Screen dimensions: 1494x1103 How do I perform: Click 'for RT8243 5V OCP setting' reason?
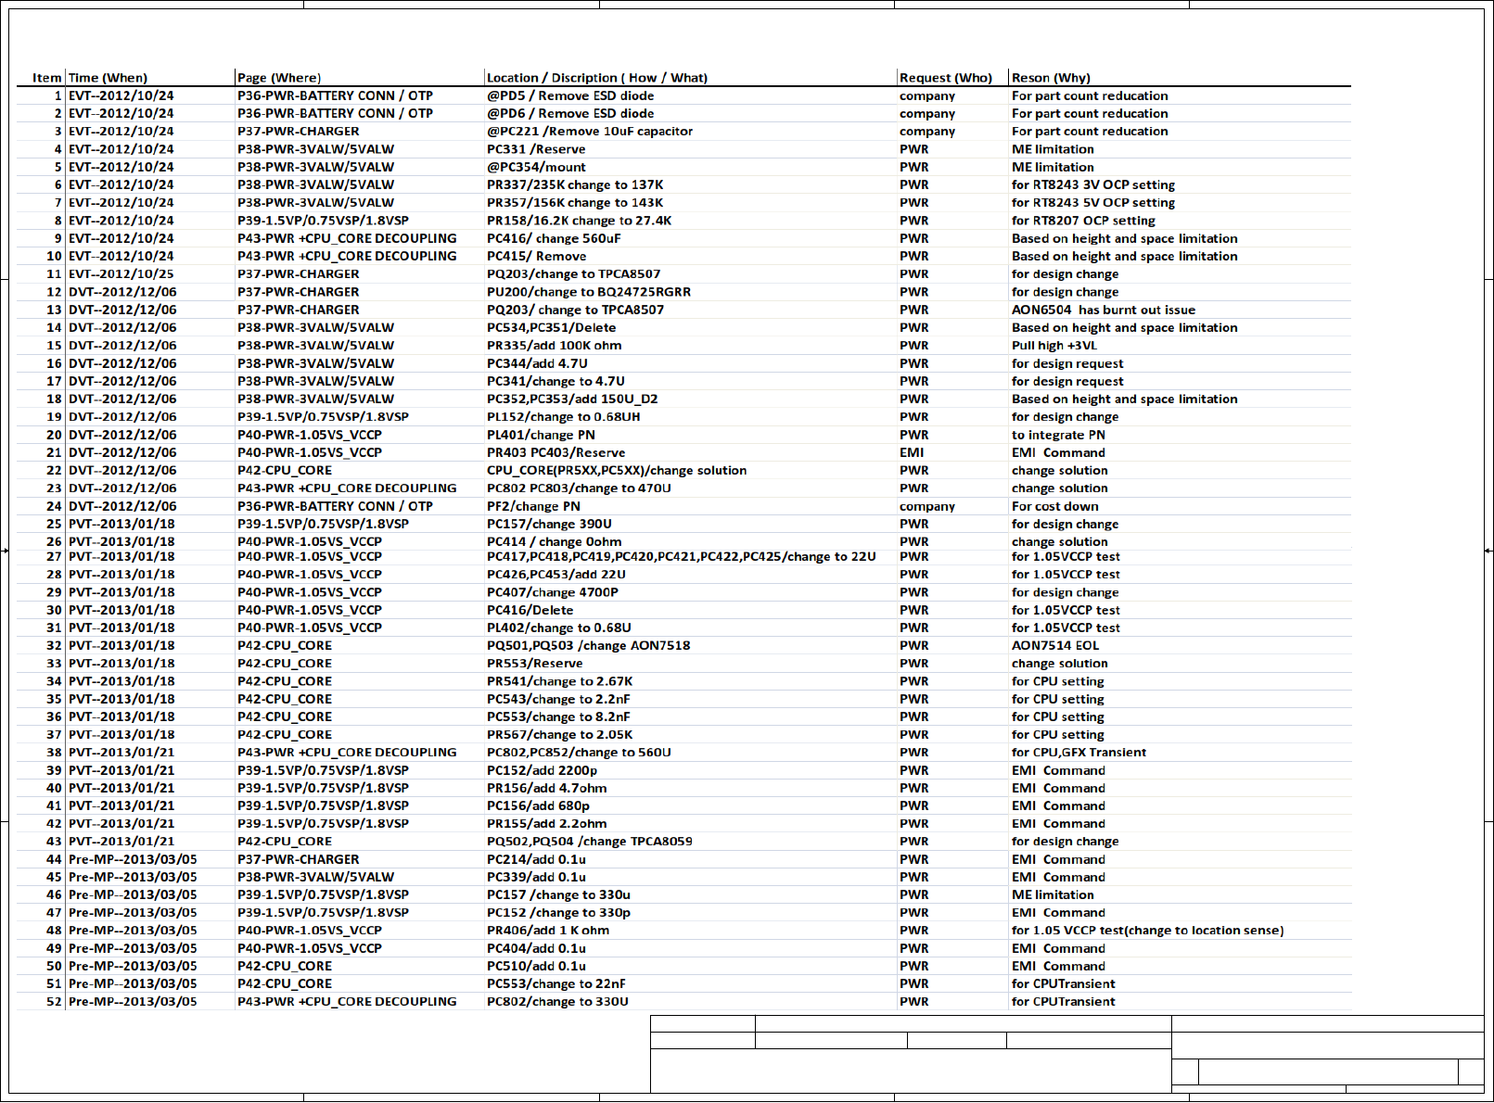click(x=1093, y=202)
